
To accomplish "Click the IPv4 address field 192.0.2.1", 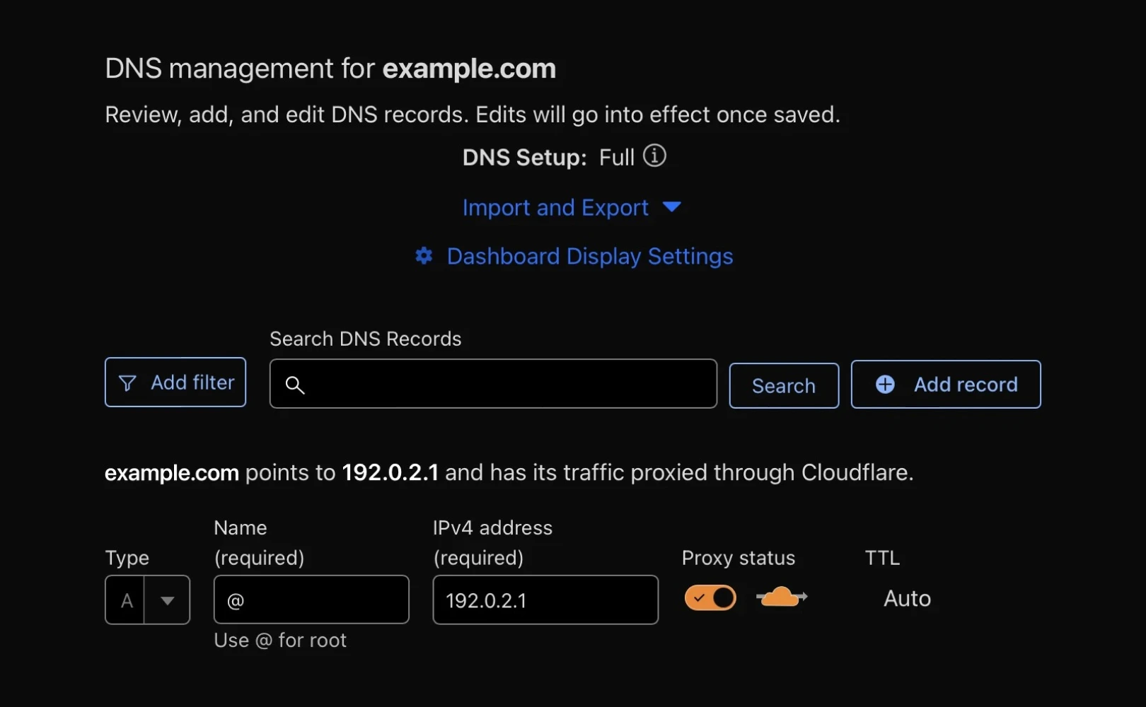I will coord(545,600).
